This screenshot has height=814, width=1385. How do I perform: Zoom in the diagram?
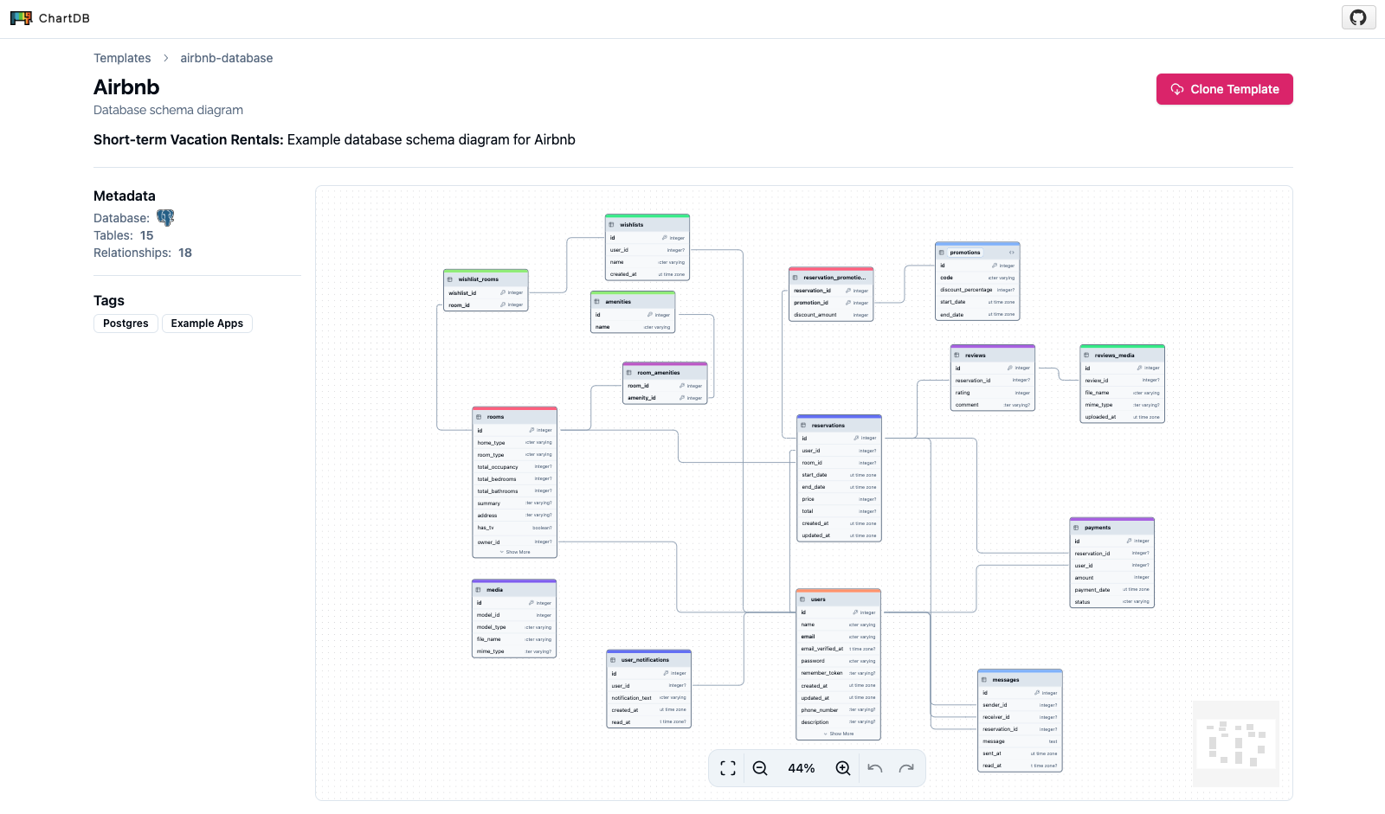[843, 768]
